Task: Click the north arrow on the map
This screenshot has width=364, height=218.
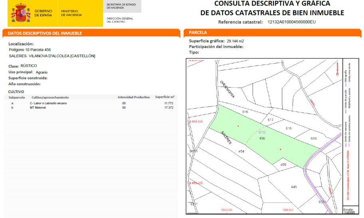Action: click(x=337, y=69)
